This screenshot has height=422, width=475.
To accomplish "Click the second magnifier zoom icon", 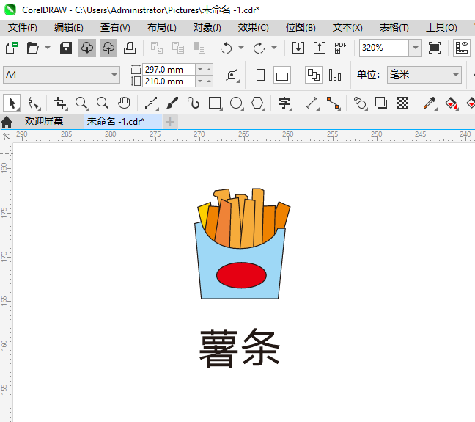I will [x=103, y=103].
